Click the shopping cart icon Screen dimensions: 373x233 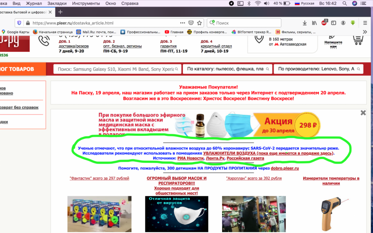[358, 41]
